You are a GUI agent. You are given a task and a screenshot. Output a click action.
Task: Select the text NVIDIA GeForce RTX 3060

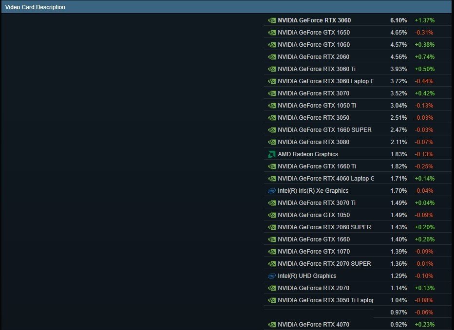pos(314,20)
